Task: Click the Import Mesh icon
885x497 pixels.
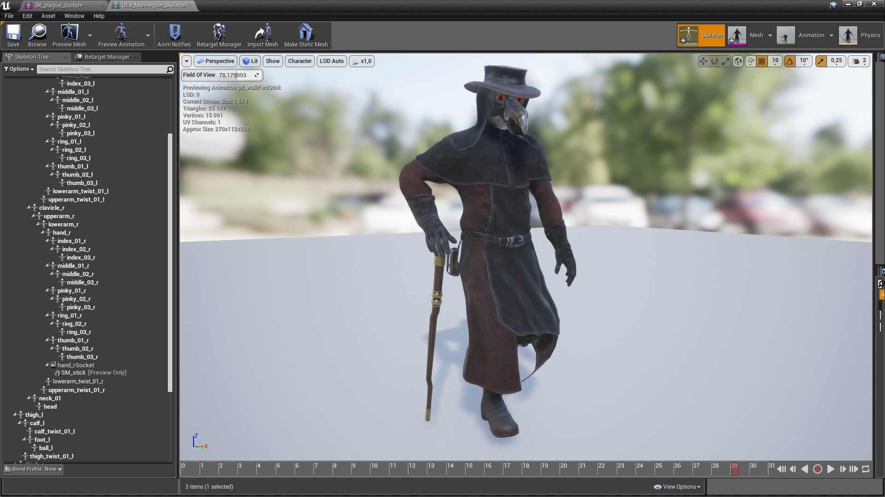Action: coord(263,35)
